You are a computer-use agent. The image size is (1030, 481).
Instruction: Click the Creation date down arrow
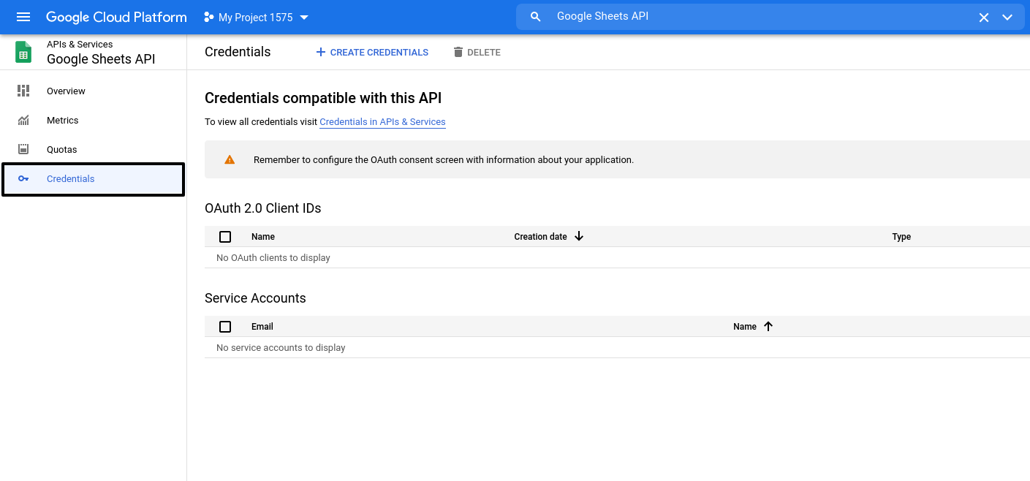tap(579, 236)
